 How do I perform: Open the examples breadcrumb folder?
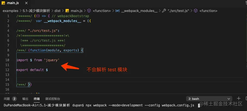pyautogui.click(x=10, y=11)
